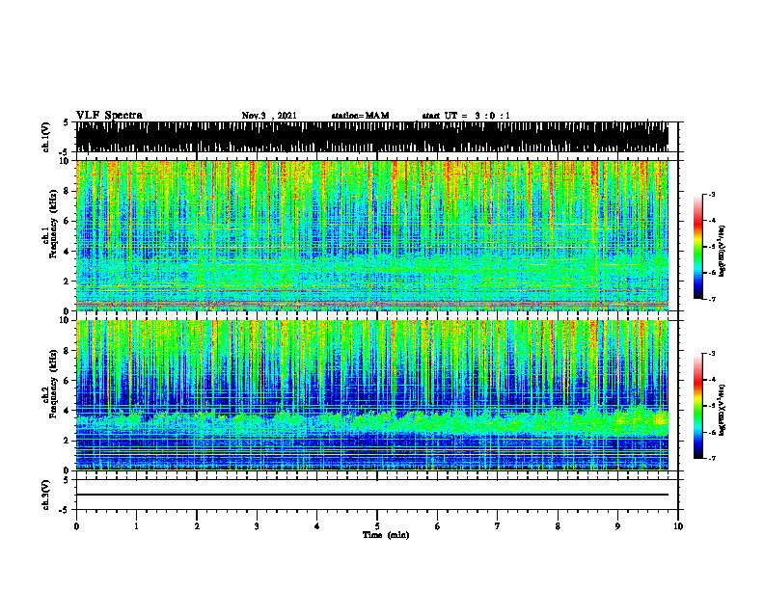Click time axis tick label "3"
Viewport: 764px width, 590px height.
pos(257,526)
